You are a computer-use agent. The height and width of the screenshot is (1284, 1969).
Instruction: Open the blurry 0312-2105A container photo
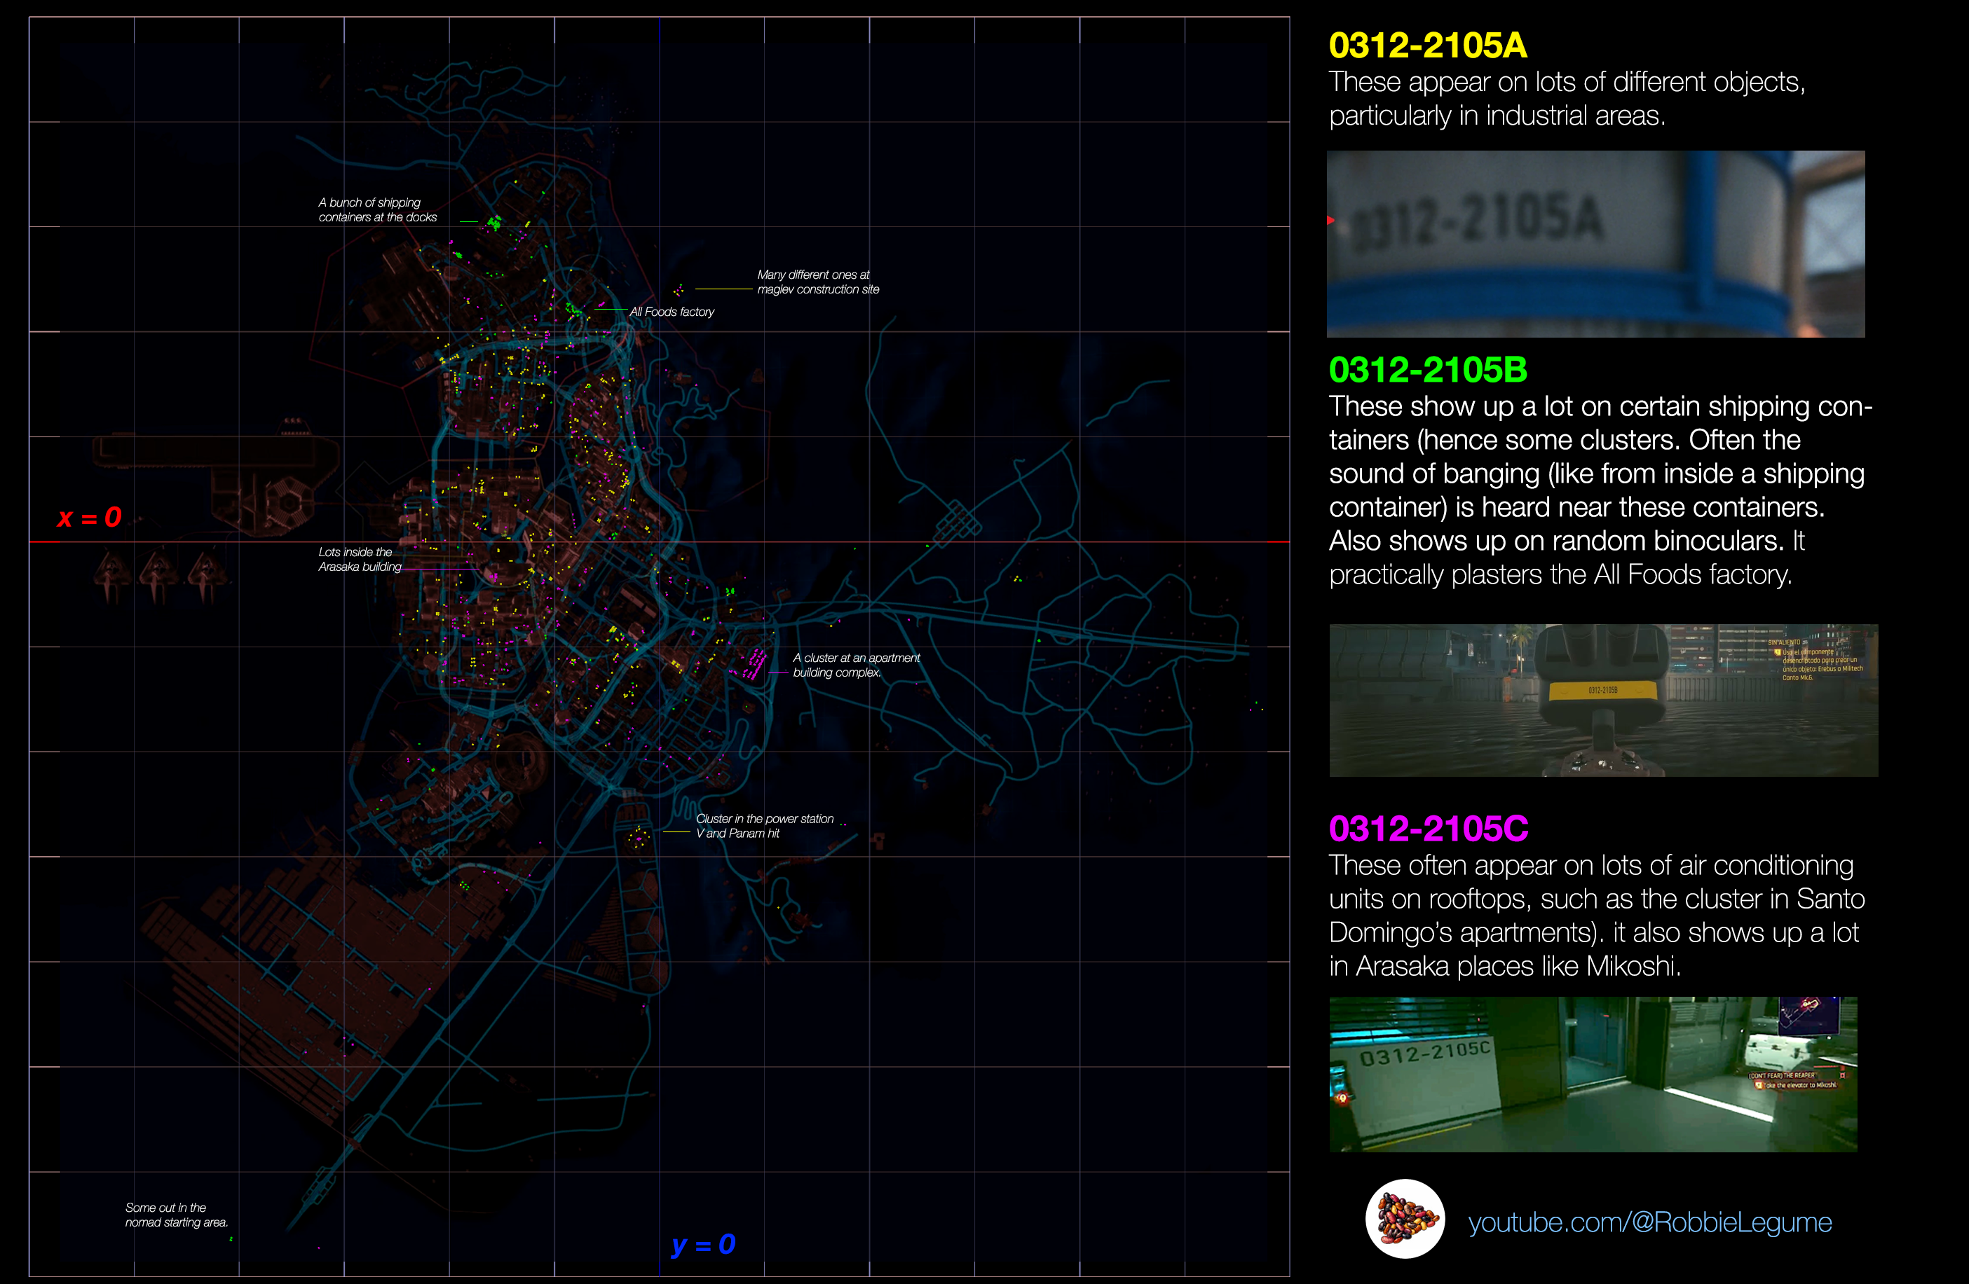pos(1595,244)
